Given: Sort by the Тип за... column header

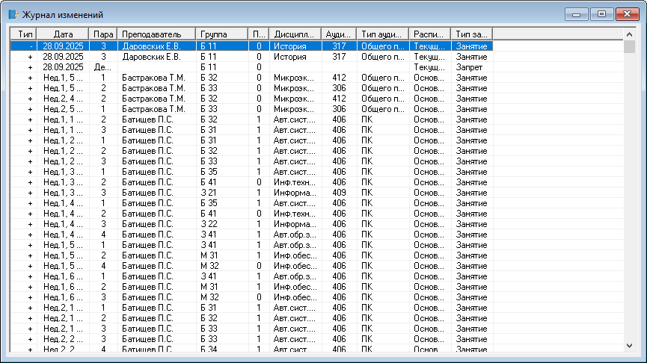Looking at the screenshot, I should (471, 34).
